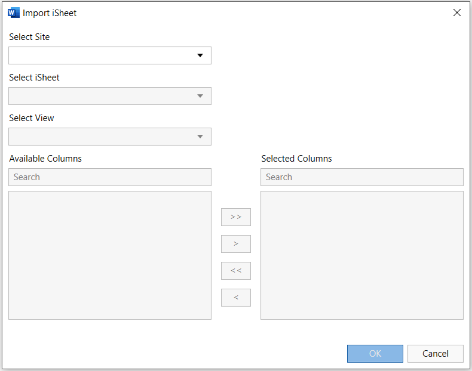
Task: Click inside the Select Site combo box
Action: [100, 55]
